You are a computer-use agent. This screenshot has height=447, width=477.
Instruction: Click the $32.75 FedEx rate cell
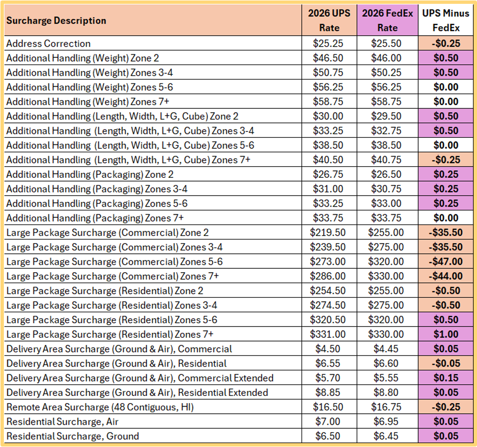[x=387, y=131]
